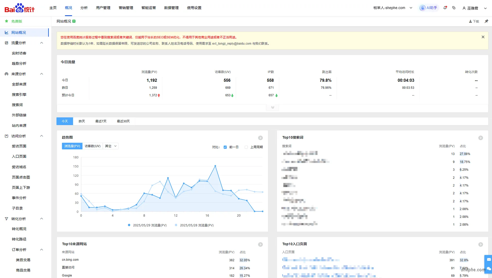
Task: Click the green help icon next to 网站概况
Action: [x=74, y=21]
